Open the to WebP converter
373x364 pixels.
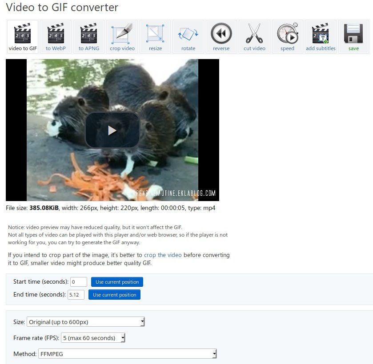(56, 37)
